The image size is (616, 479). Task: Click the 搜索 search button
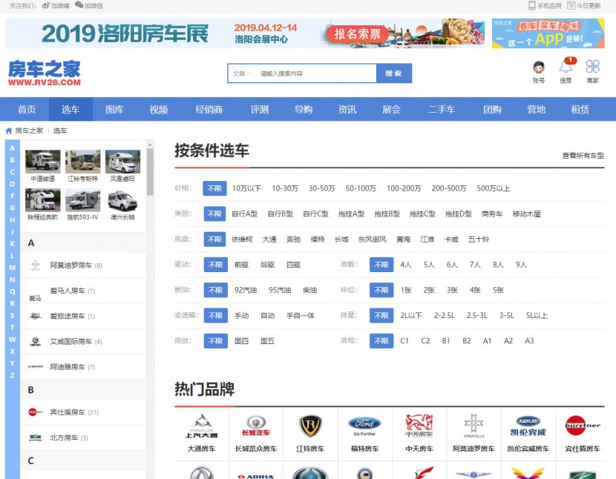point(395,74)
